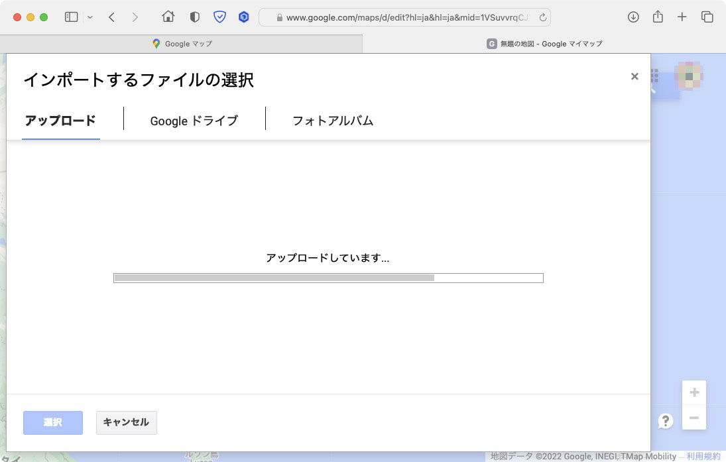The image size is (726, 462).
Task: Click the back navigation arrow
Action: [x=111, y=17]
